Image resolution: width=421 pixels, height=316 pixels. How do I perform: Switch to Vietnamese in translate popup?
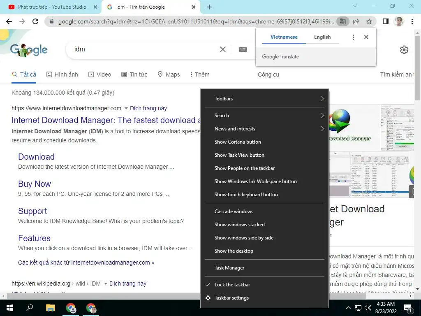click(x=284, y=37)
